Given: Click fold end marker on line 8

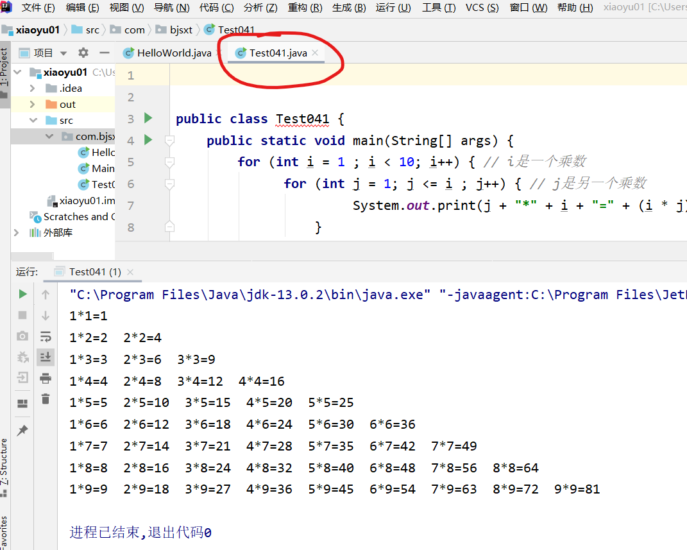Looking at the screenshot, I should (x=169, y=227).
